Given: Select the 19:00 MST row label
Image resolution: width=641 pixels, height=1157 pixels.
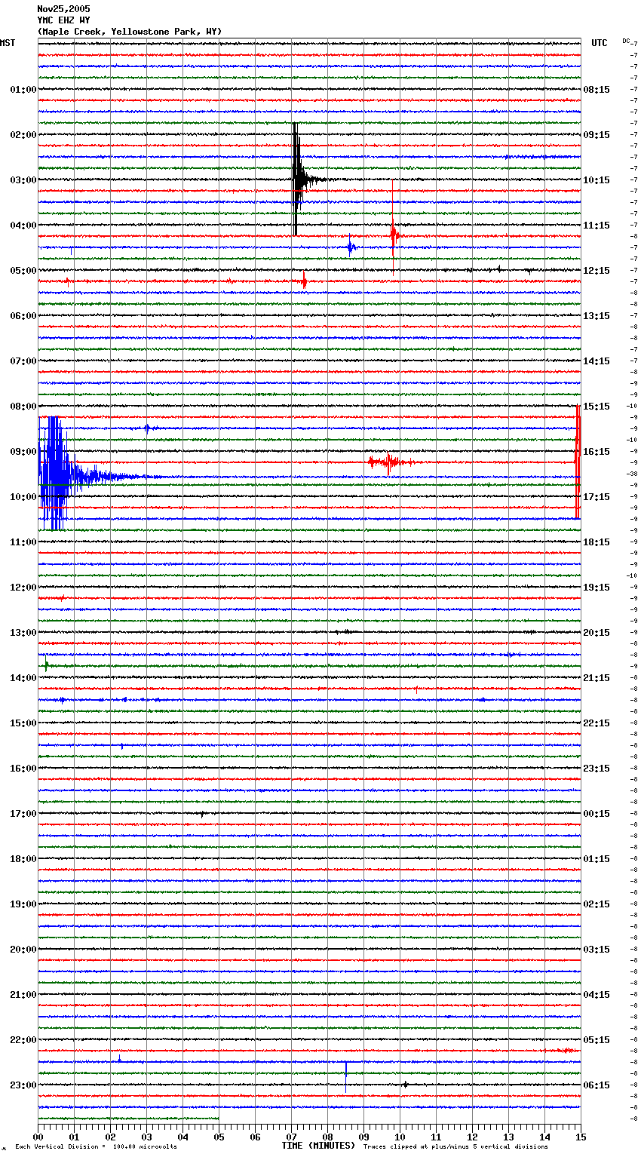Looking at the screenshot, I should click(x=23, y=904).
